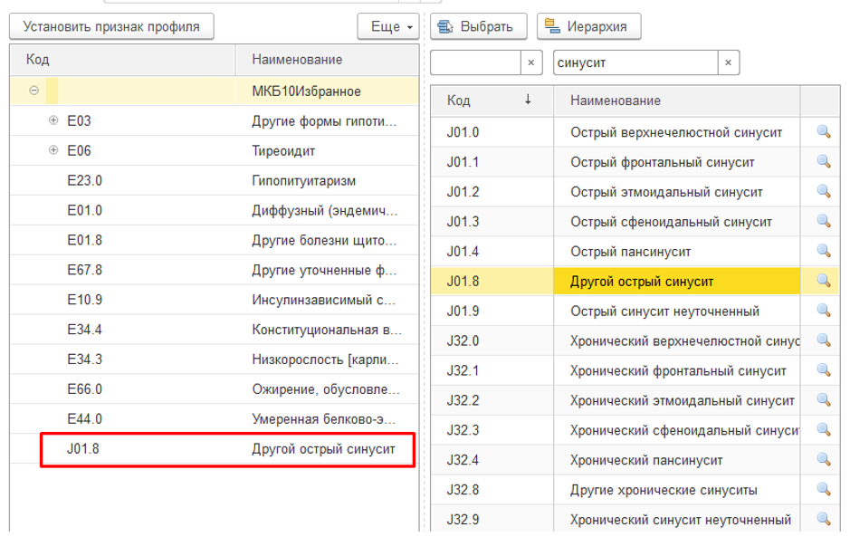Expand the E03 tree node
Image resolution: width=850 pixels, height=556 pixels.
click(x=53, y=120)
